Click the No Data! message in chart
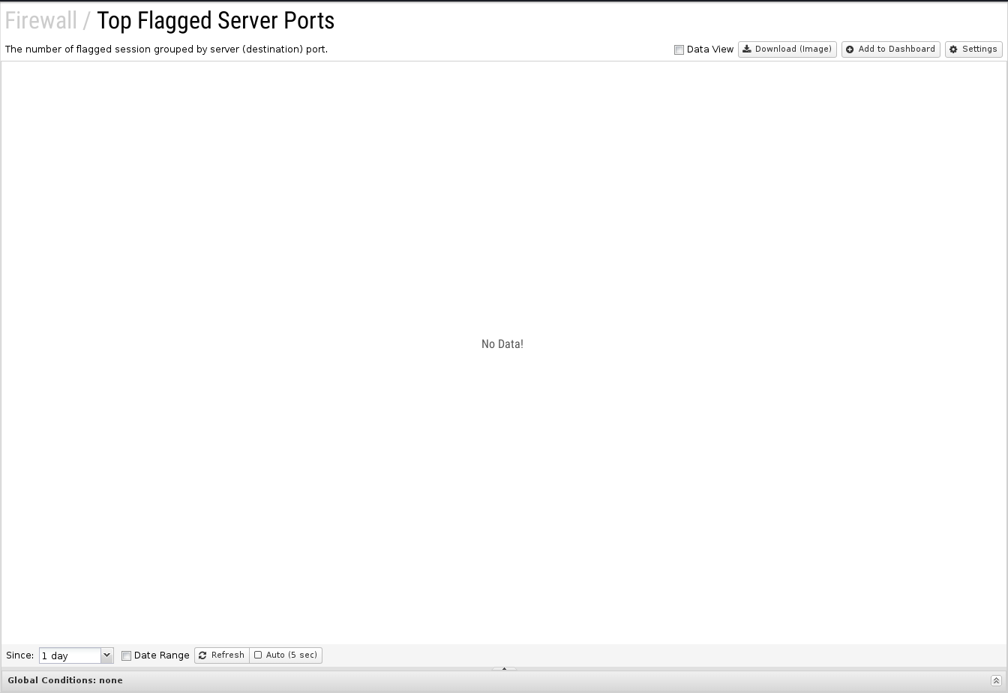1008x693 pixels. click(x=502, y=344)
